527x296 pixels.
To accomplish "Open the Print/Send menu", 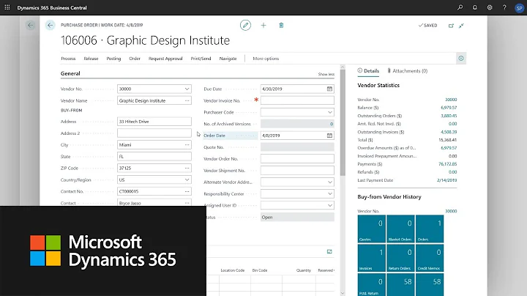I will pos(201,59).
